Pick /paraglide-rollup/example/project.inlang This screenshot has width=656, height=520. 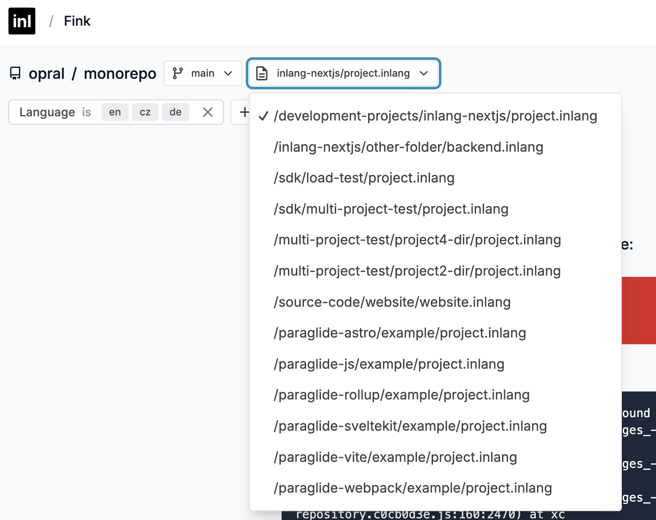tap(436, 395)
